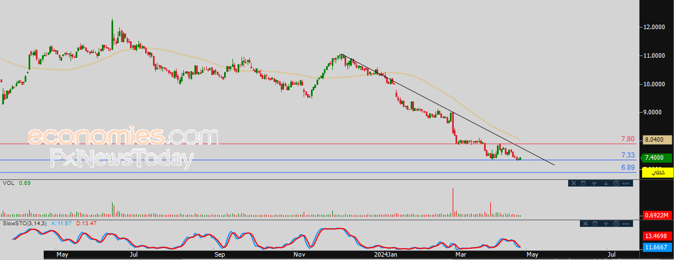Click the 6.89 support level label
This screenshot has height=260, width=674.
tap(627, 168)
